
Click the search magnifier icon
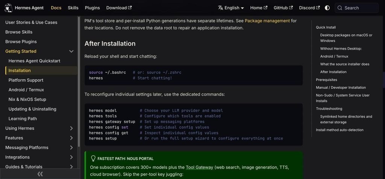pyautogui.click(x=340, y=8)
